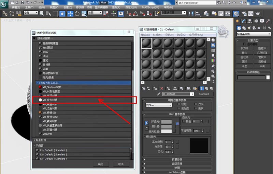Select the VR_发光材质 list item
This screenshot has width=273, height=174.
(85, 100)
